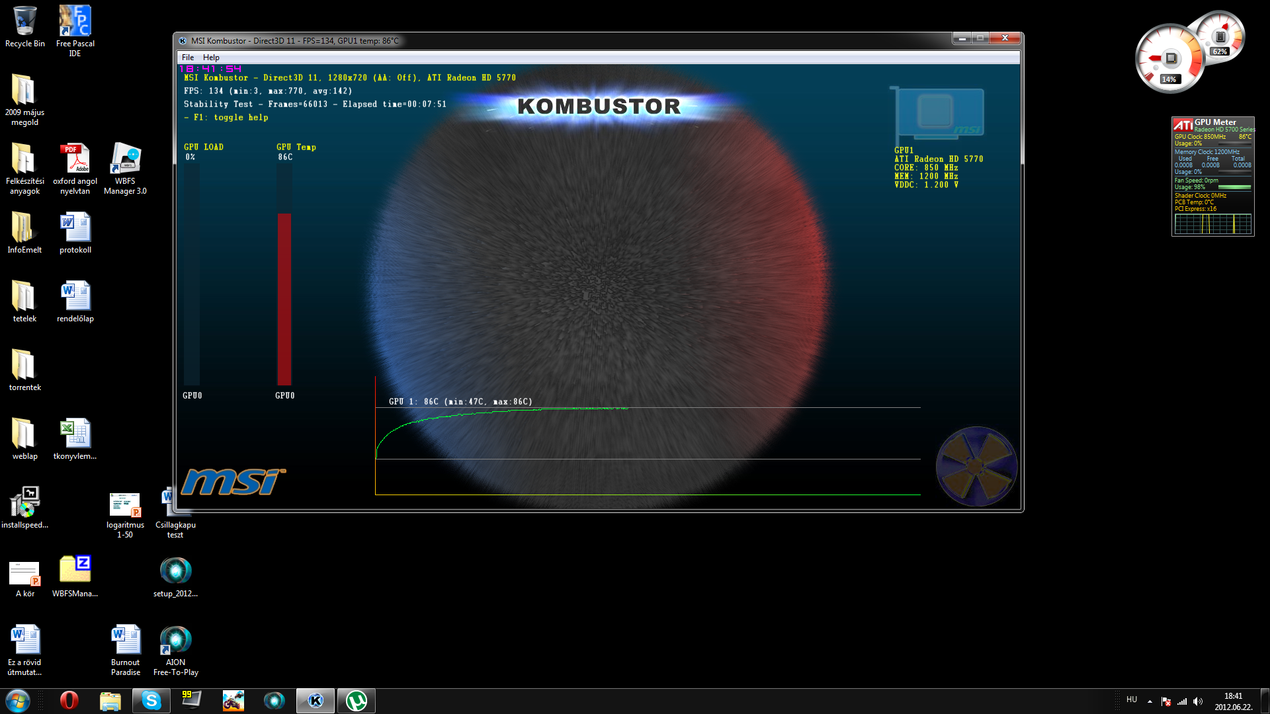Select the Free Pascal IDE shortcut

pos(75,31)
